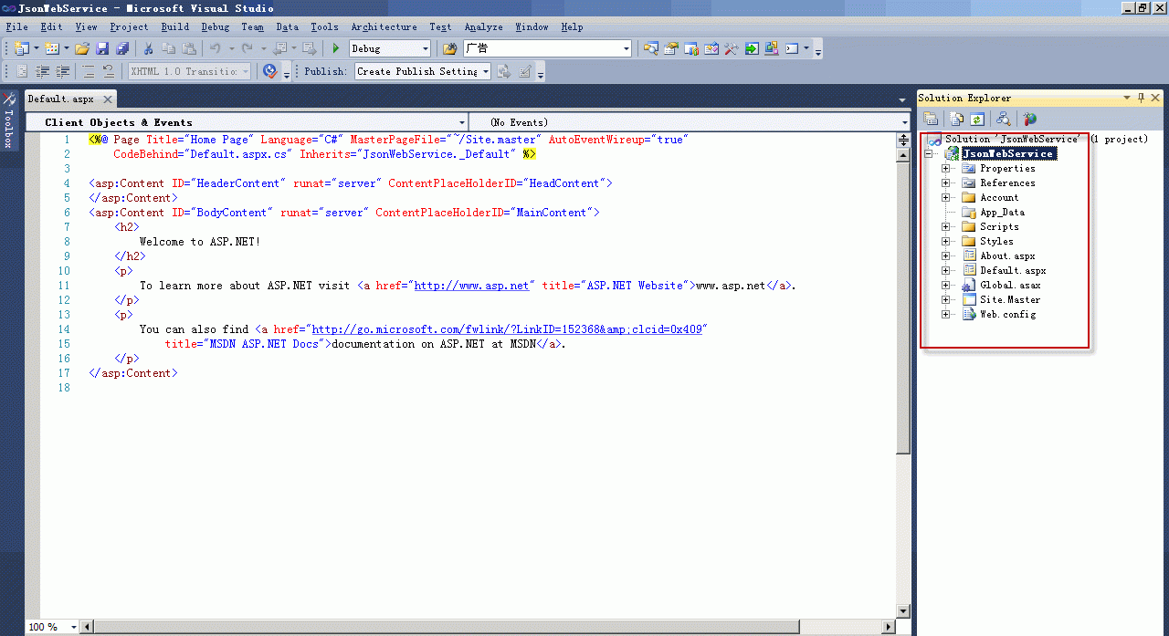Open the Debug menu
The width and height of the screenshot is (1169, 636).
point(216,26)
